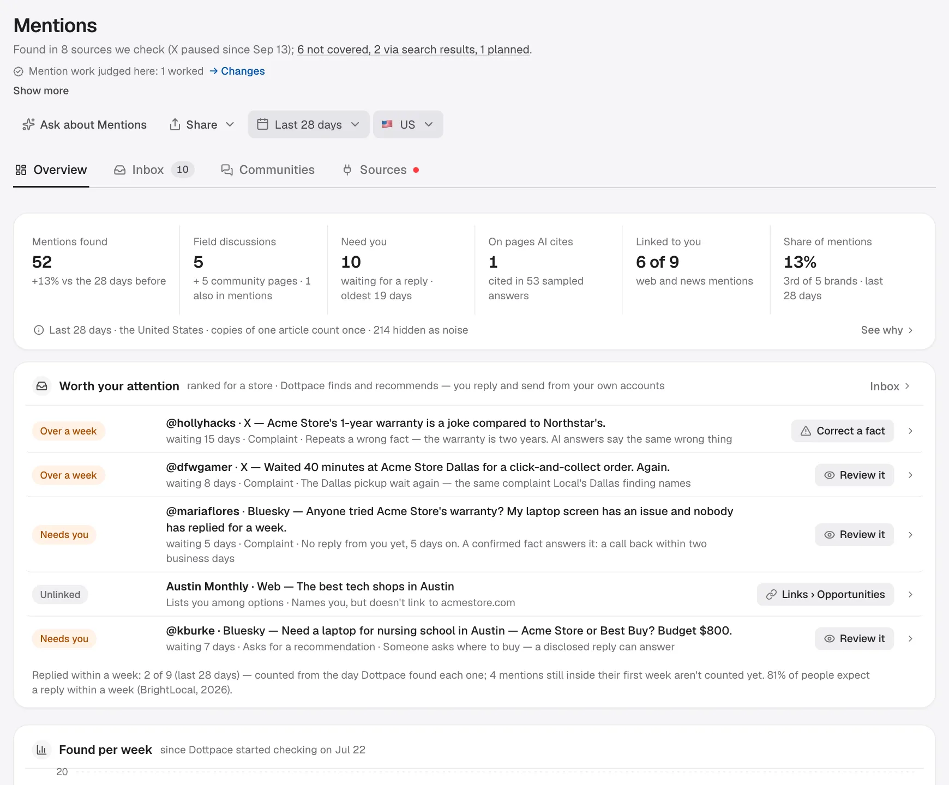This screenshot has width=949, height=785.
Task: Click Ask about Mentions button
Action: coord(85,125)
